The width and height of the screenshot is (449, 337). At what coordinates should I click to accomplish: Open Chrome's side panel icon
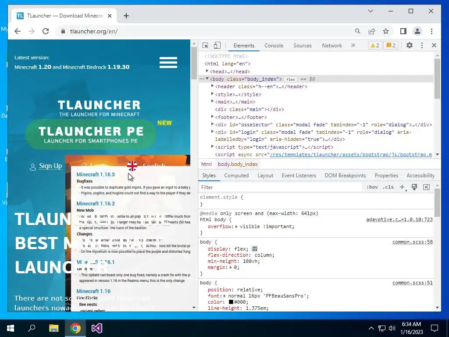403,31
